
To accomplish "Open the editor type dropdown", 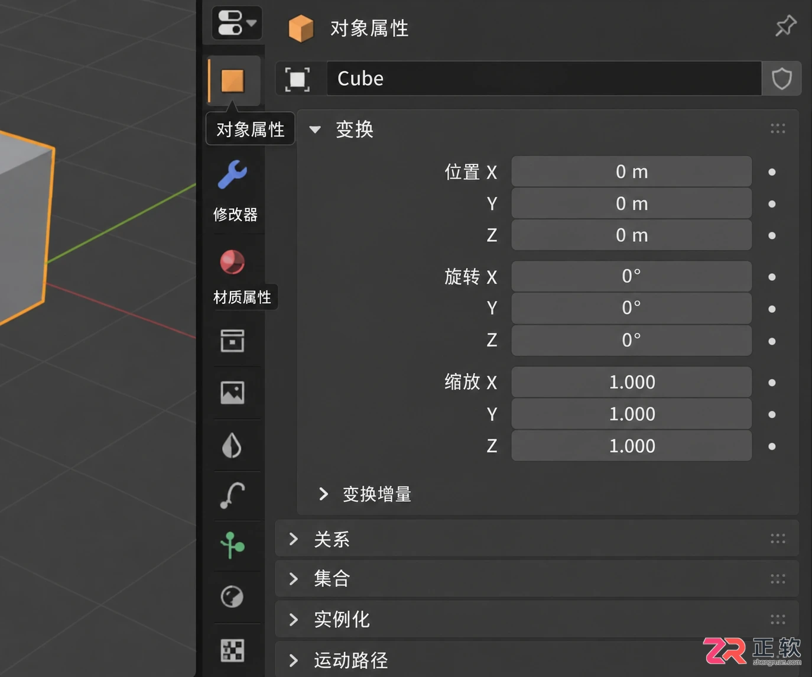I will click(x=236, y=23).
